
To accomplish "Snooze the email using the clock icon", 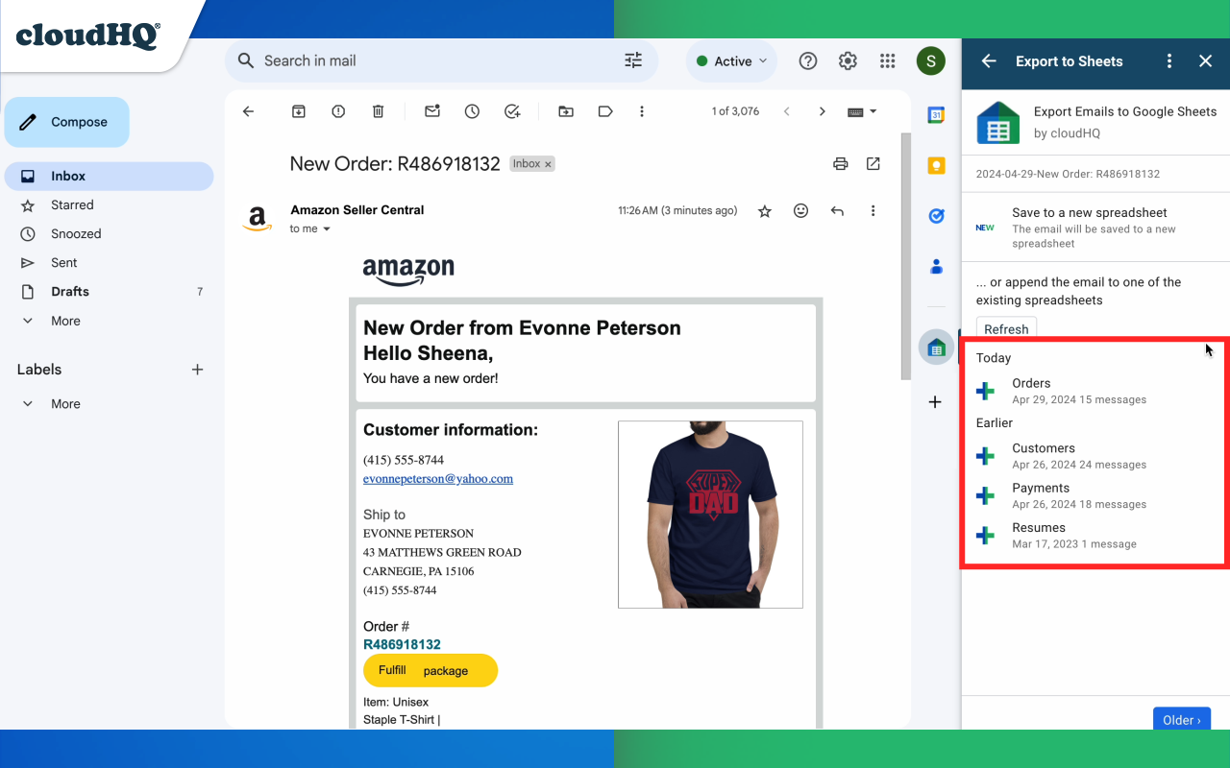I will (472, 111).
